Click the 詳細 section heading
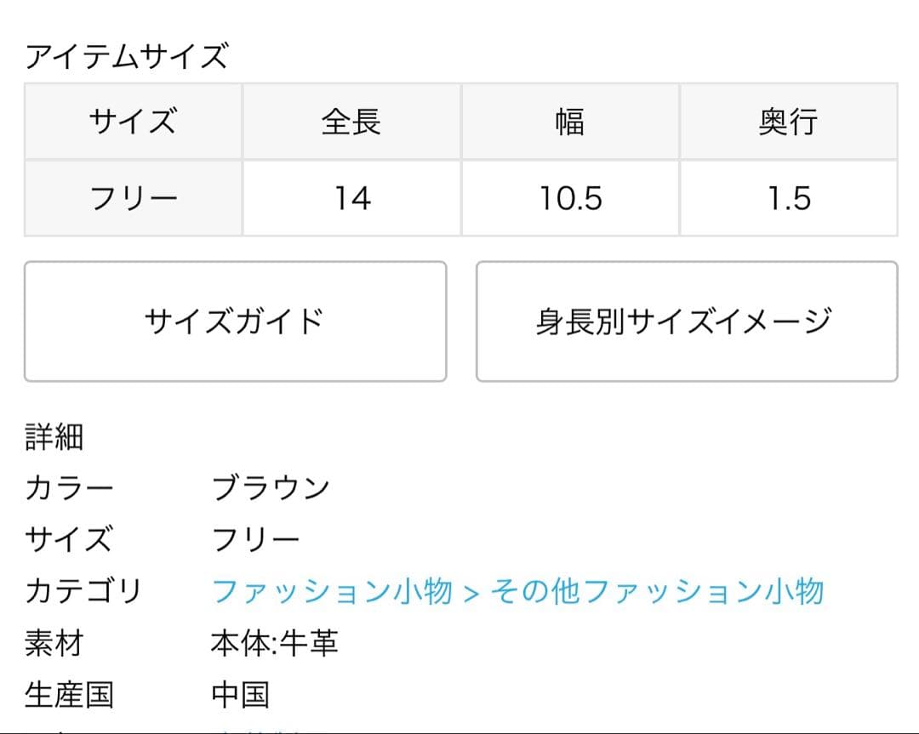This screenshot has width=919, height=734. pyautogui.click(x=54, y=437)
